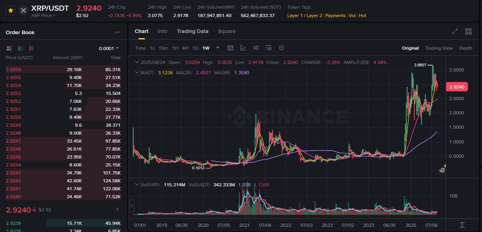
Task: Select the sell order at price 2.9247
Action: (63, 141)
